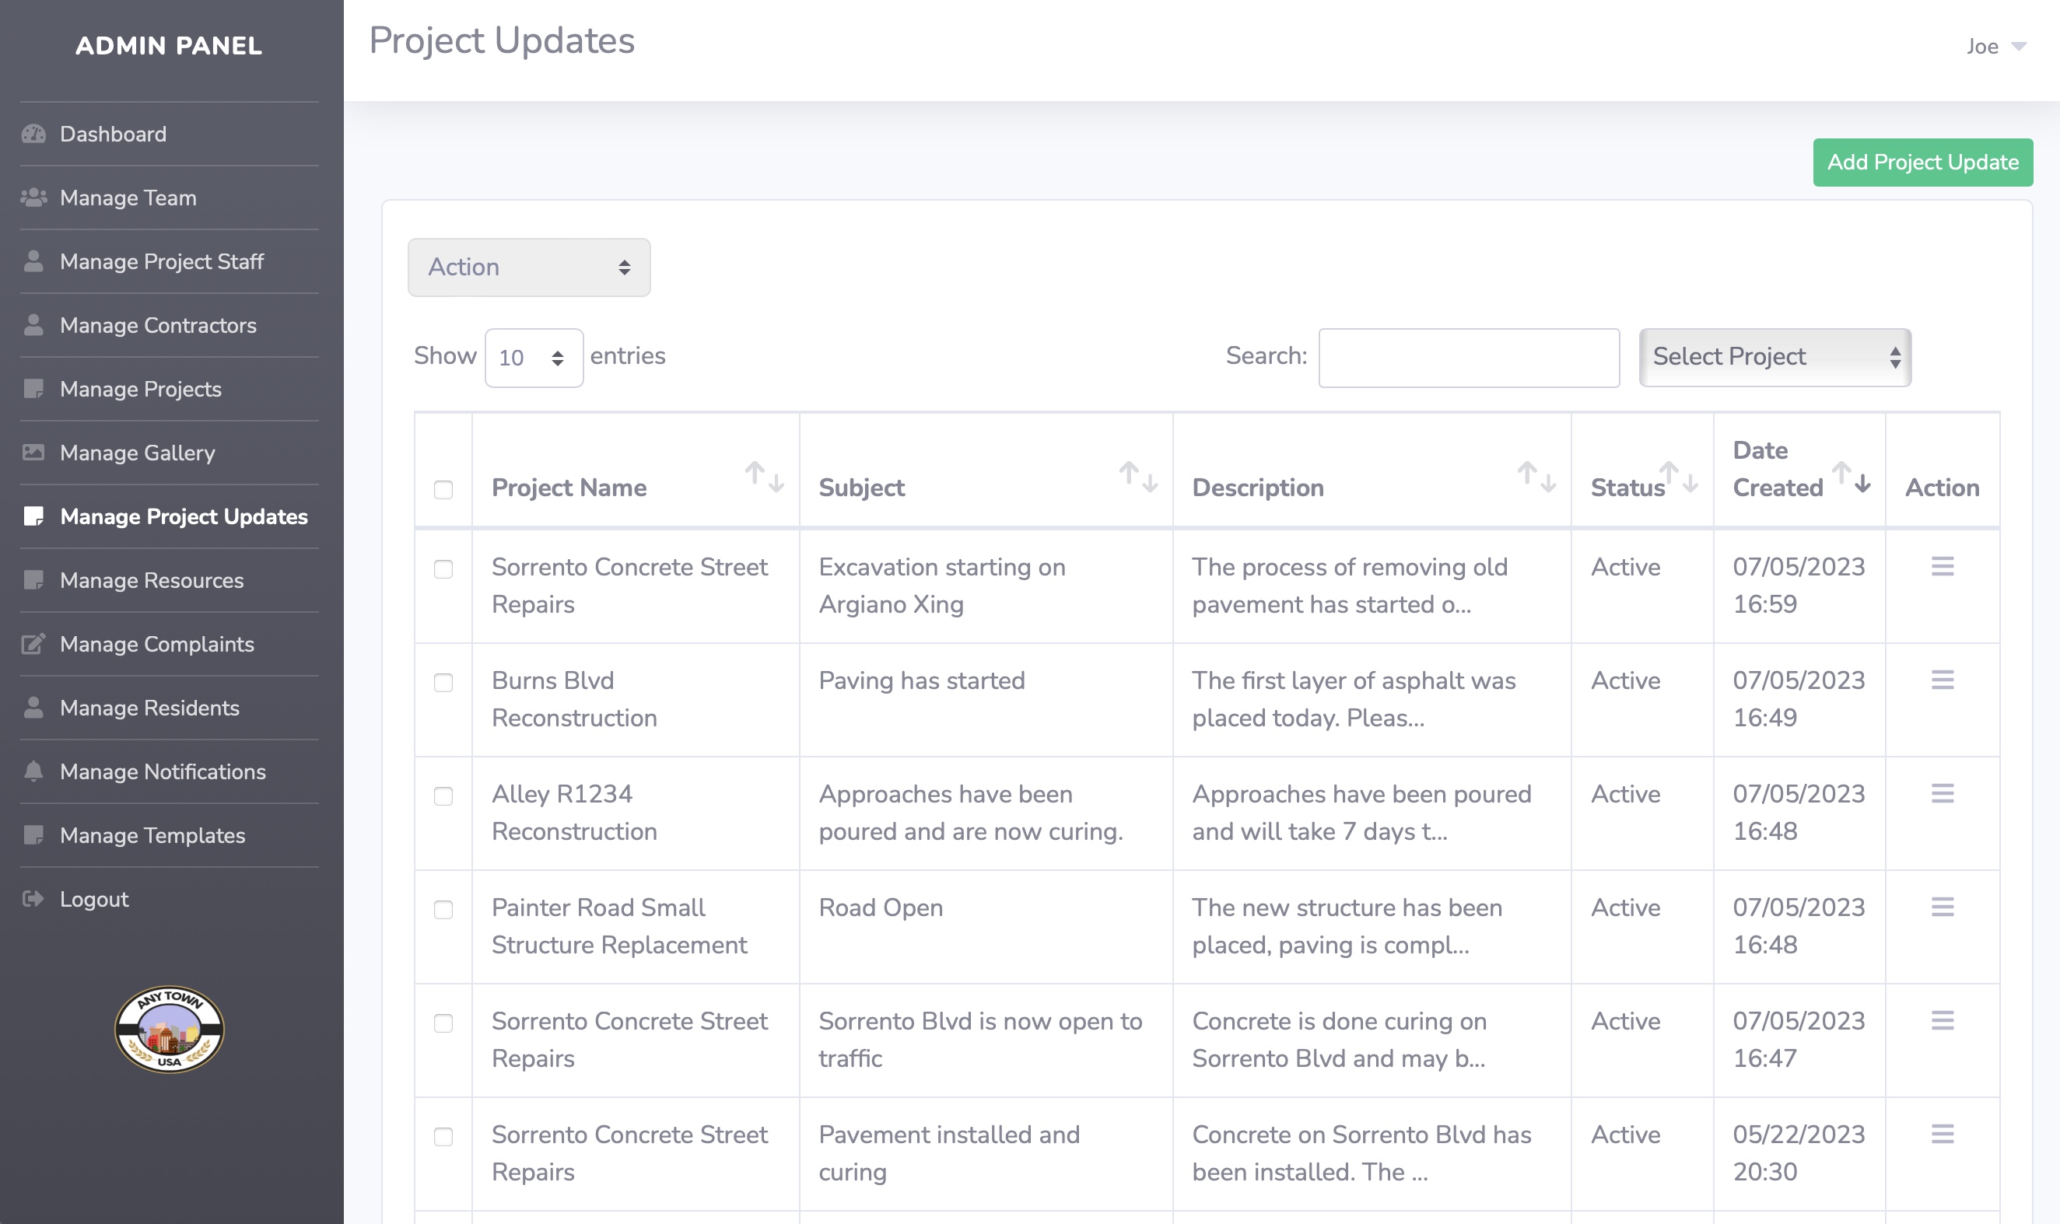2060x1224 pixels.
Task: Open action menu for Paving has started row
Action: [x=1942, y=680]
